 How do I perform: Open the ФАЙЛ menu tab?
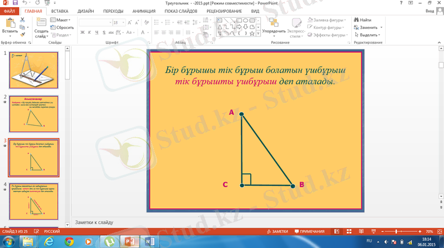point(11,11)
